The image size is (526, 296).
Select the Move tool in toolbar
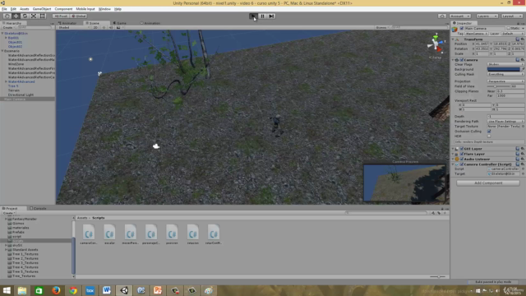click(x=16, y=16)
